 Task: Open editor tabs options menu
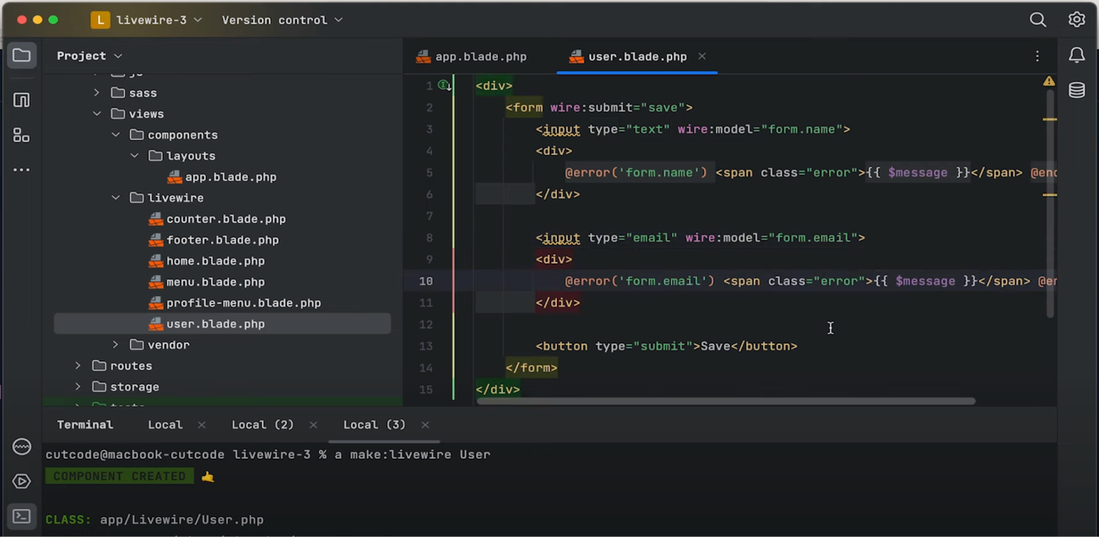[1037, 56]
